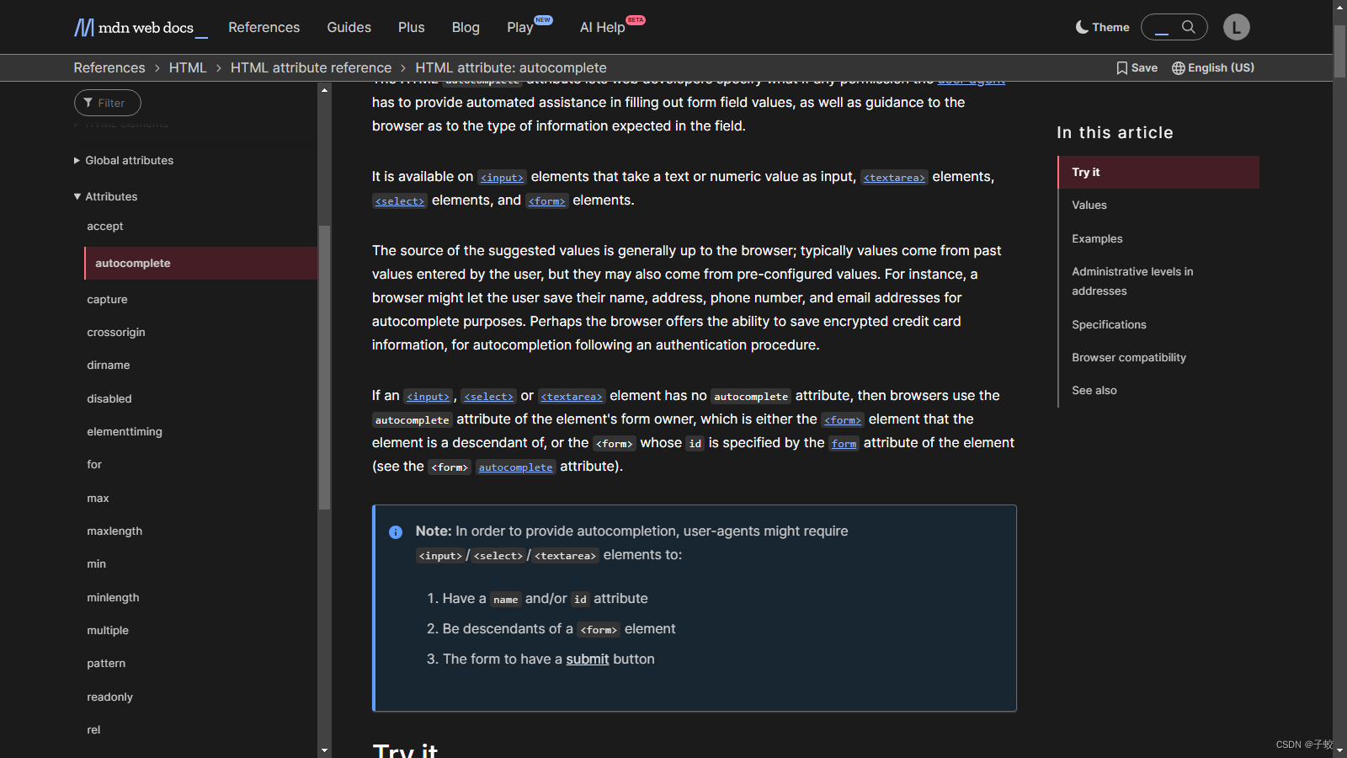Open the References menu
This screenshot has height=758, width=1347.
pyautogui.click(x=264, y=27)
